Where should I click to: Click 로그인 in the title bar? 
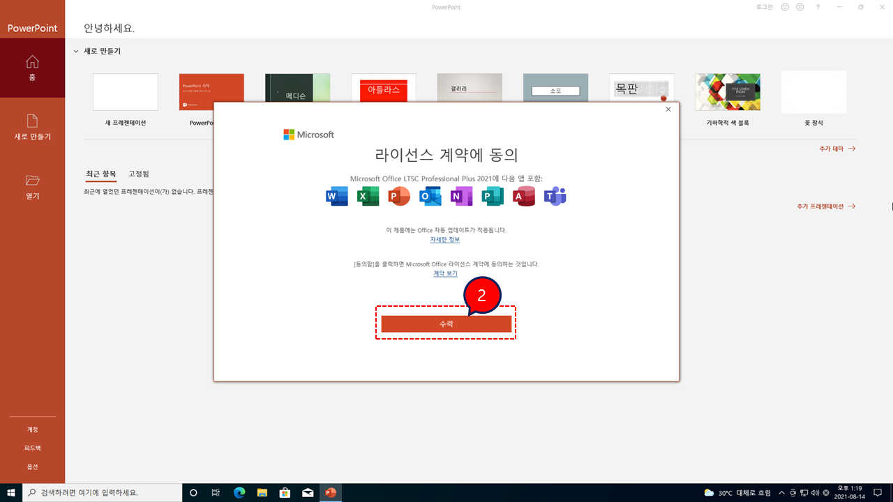tap(765, 7)
